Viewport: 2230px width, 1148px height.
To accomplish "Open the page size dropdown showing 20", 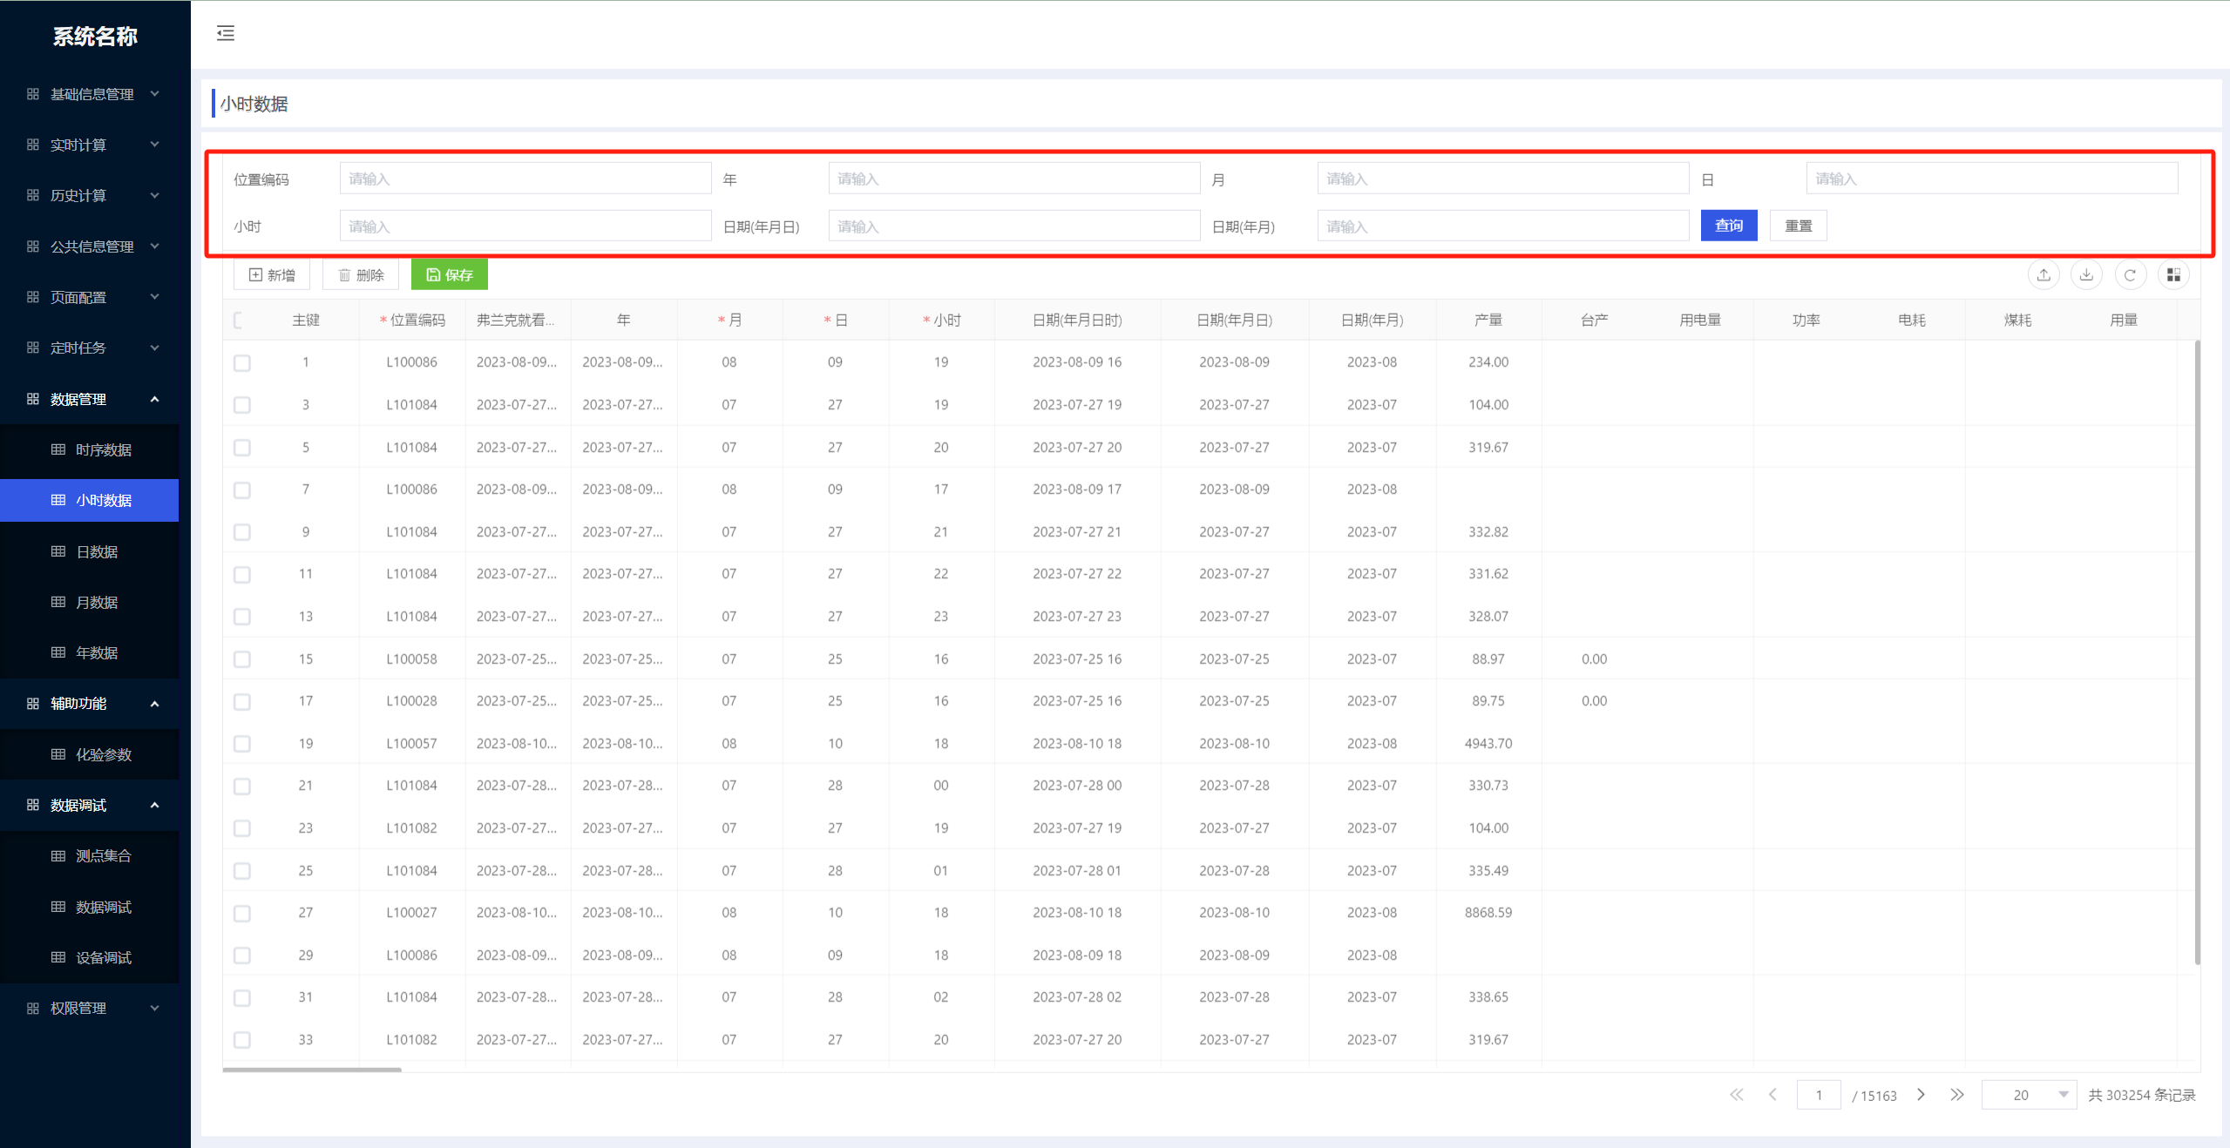I will click(x=2029, y=1095).
